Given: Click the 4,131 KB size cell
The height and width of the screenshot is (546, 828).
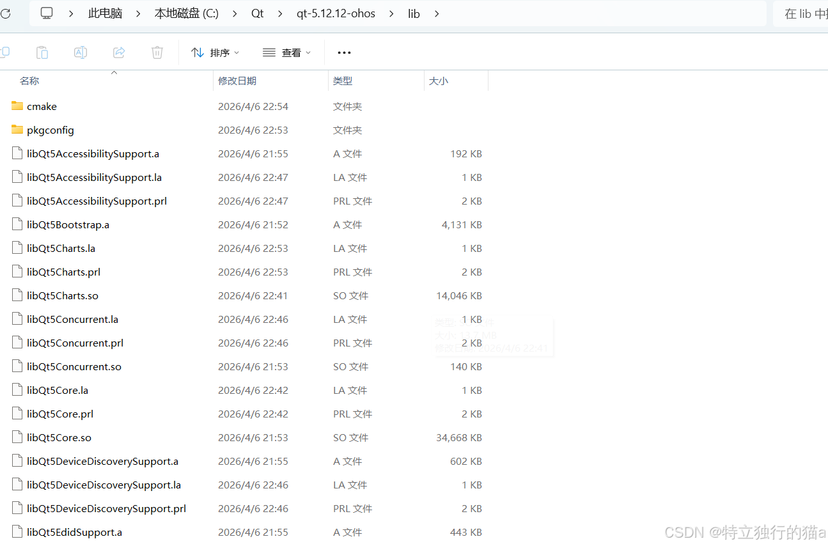Looking at the screenshot, I should [x=462, y=224].
